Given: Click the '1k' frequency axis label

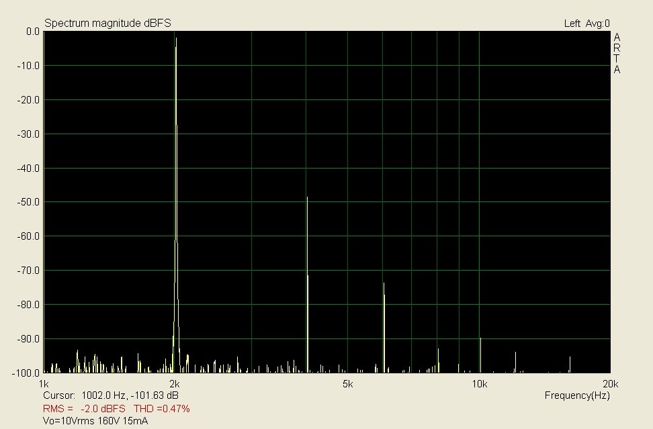Looking at the screenshot, I should 43,383.
